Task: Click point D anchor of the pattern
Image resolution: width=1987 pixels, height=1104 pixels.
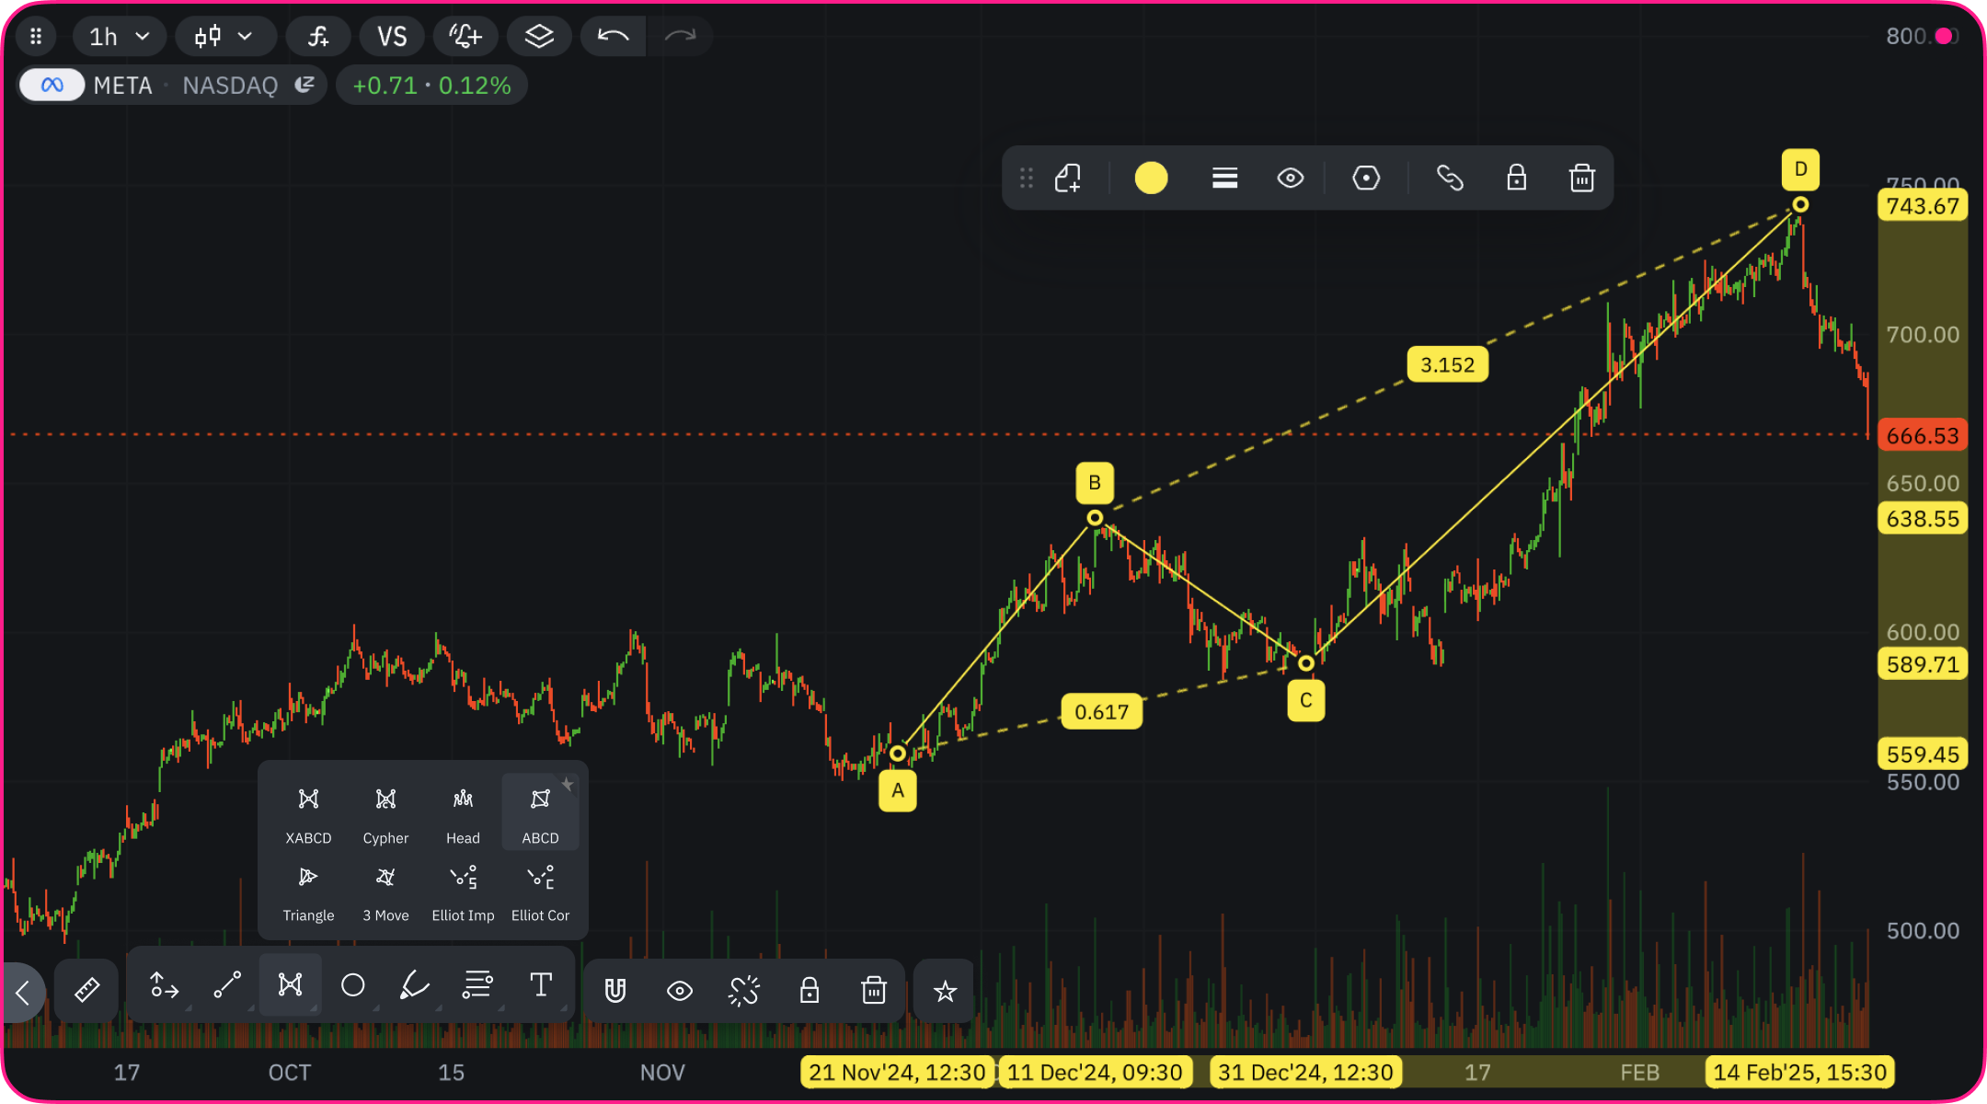Action: 1800,204
